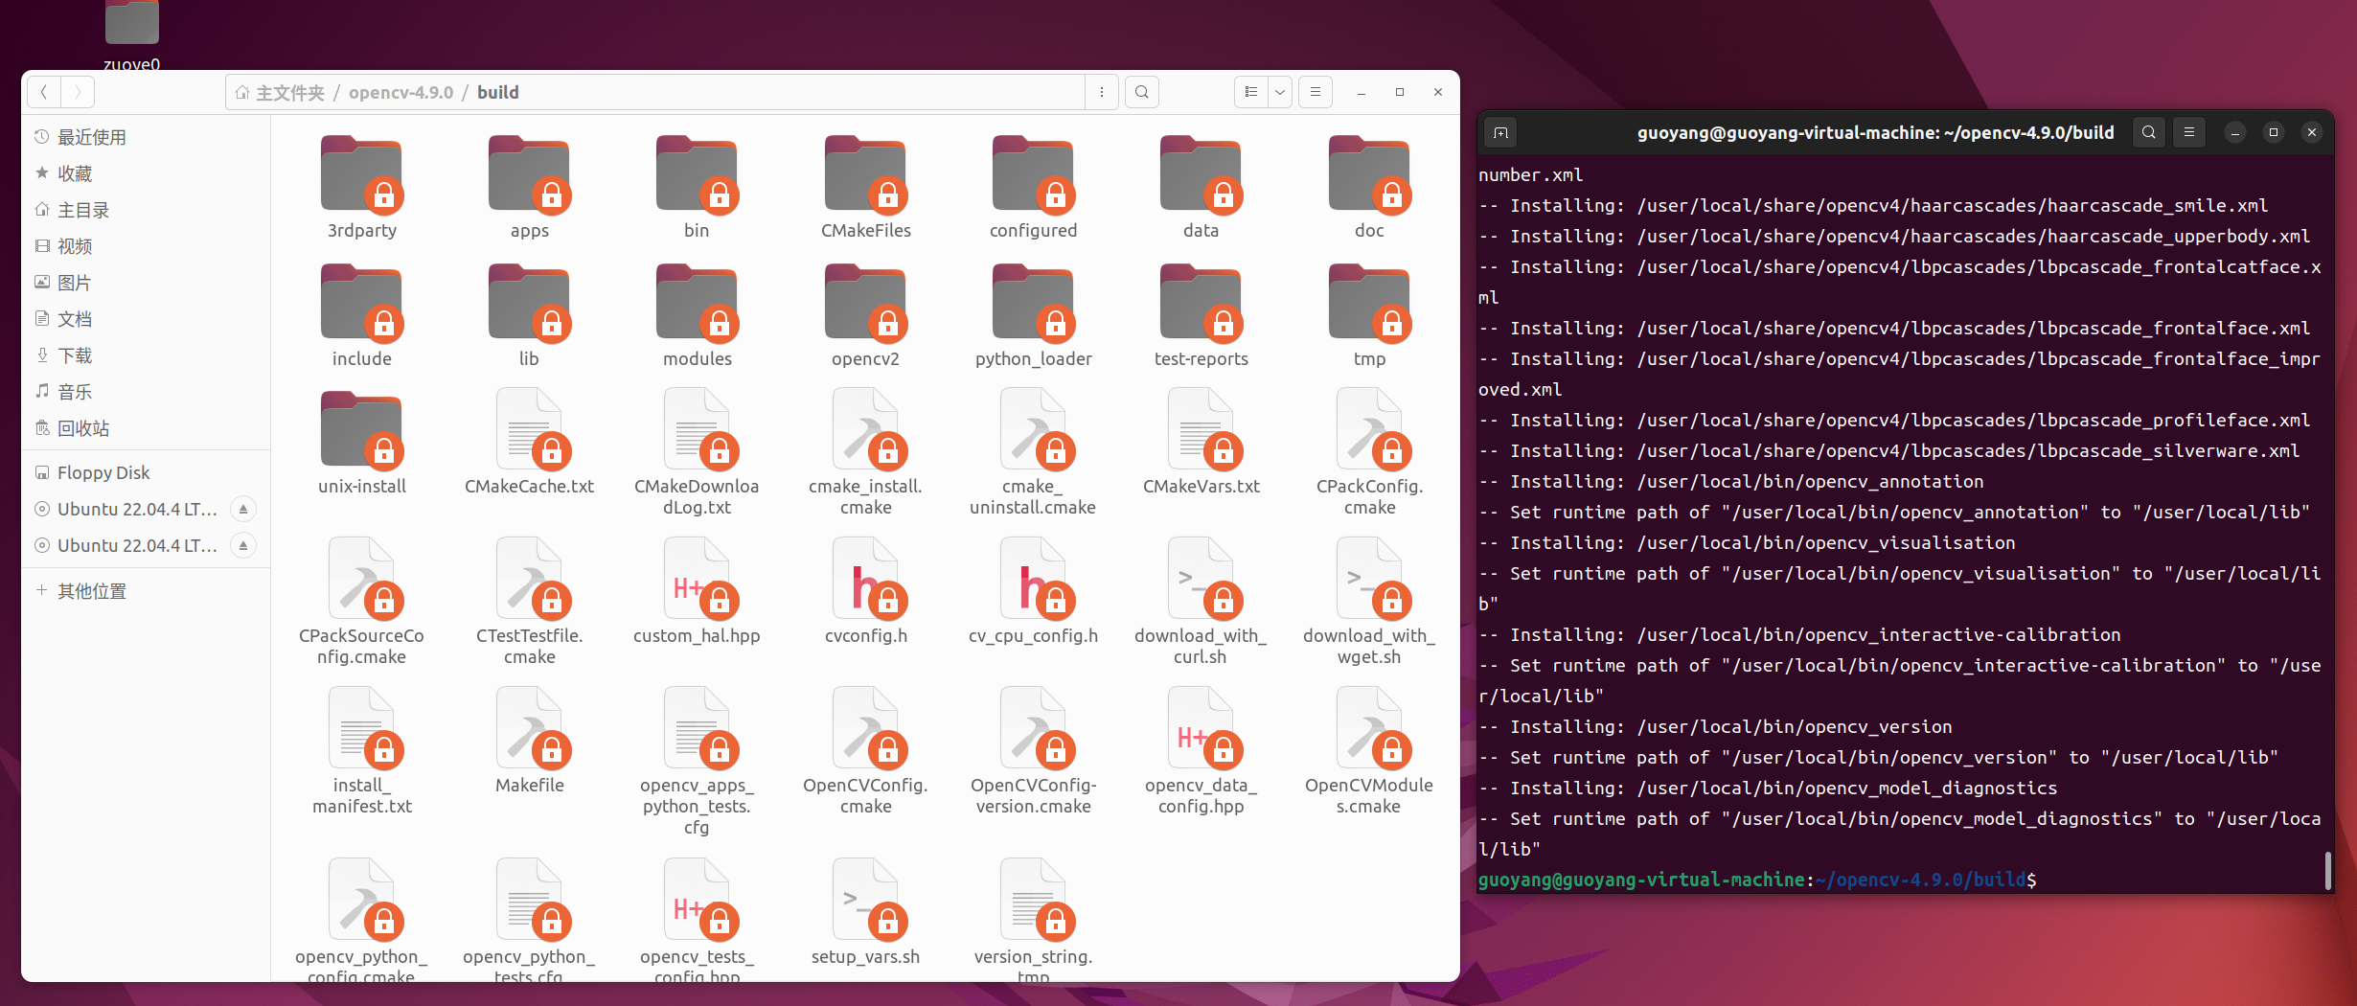Open 下载 in the sidebar

point(146,355)
